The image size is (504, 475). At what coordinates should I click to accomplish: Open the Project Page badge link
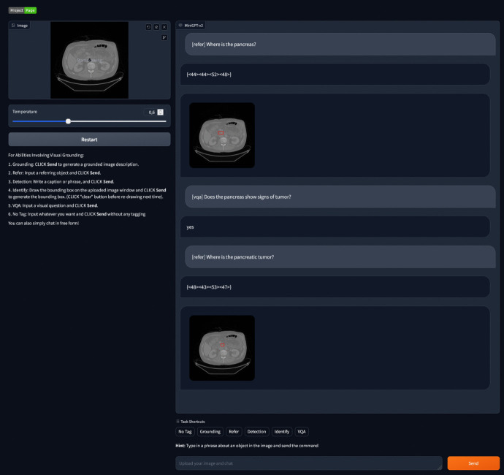coord(23,11)
